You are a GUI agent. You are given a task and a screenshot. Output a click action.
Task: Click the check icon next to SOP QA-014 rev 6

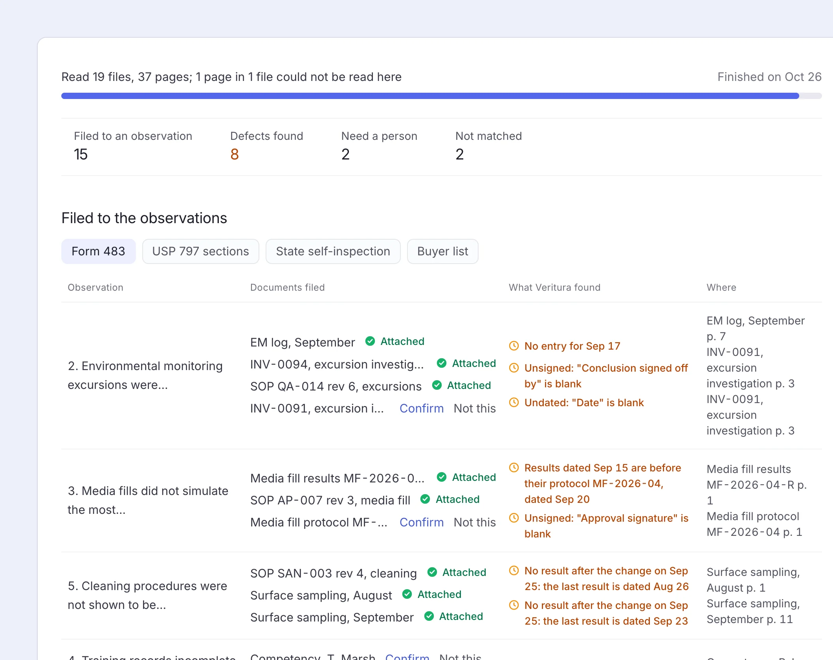[x=437, y=385]
